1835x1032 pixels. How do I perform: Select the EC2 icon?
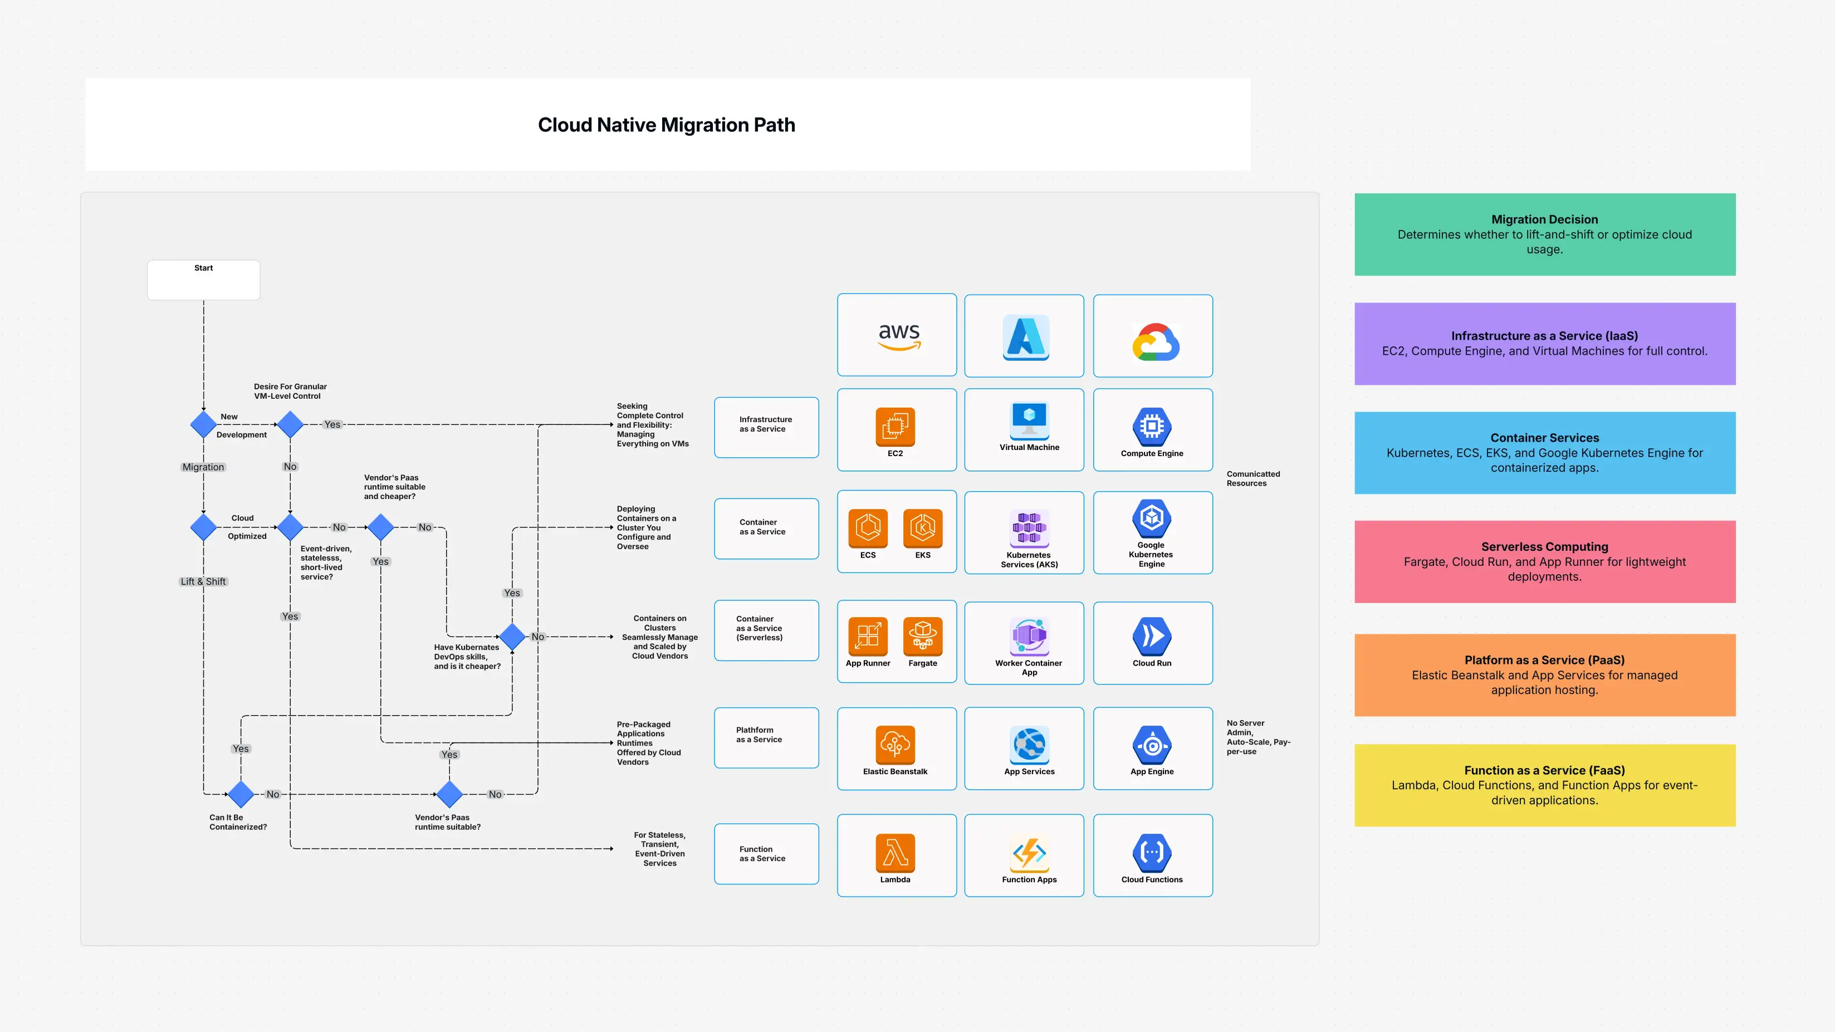coord(895,427)
